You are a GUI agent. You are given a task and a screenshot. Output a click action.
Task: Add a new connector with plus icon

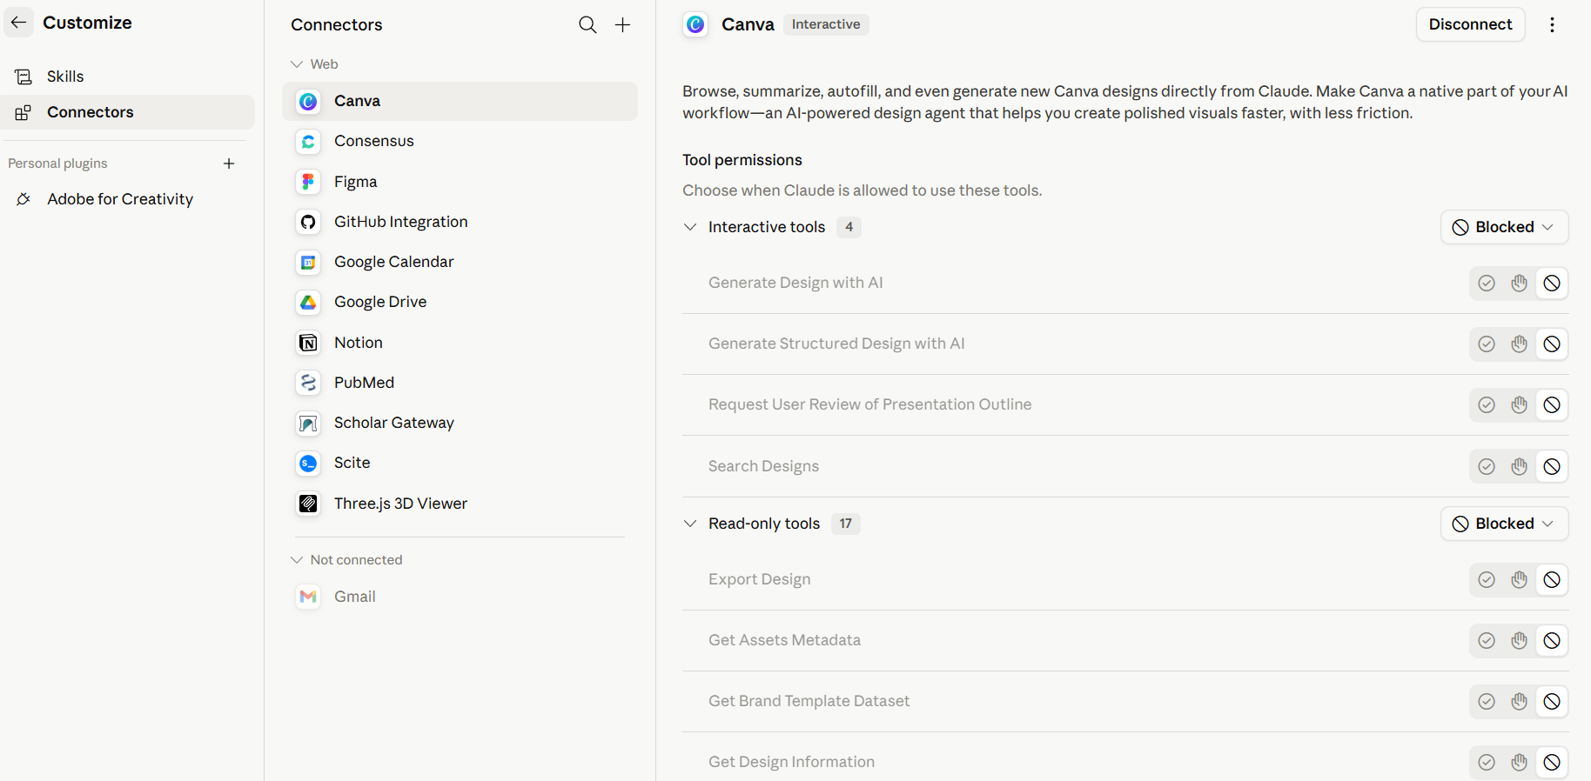click(x=622, y=25)
